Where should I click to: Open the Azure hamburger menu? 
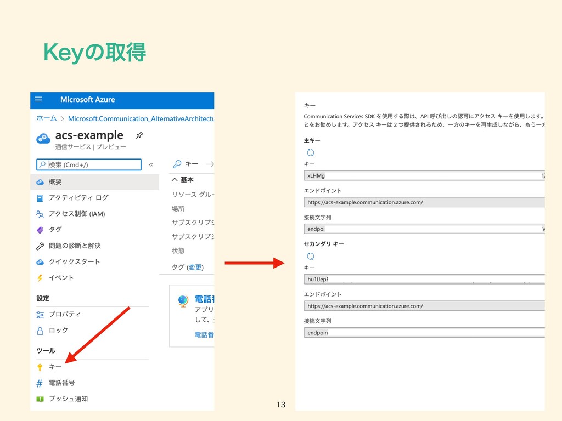[x=38, y=99]
